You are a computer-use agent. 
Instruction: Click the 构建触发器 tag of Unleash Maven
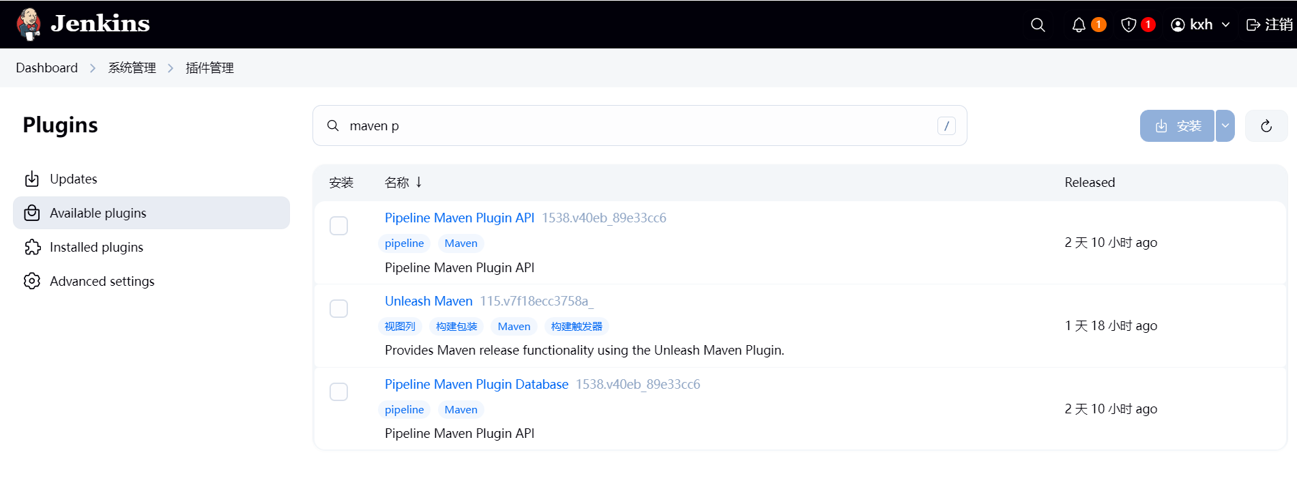[577, 327]
